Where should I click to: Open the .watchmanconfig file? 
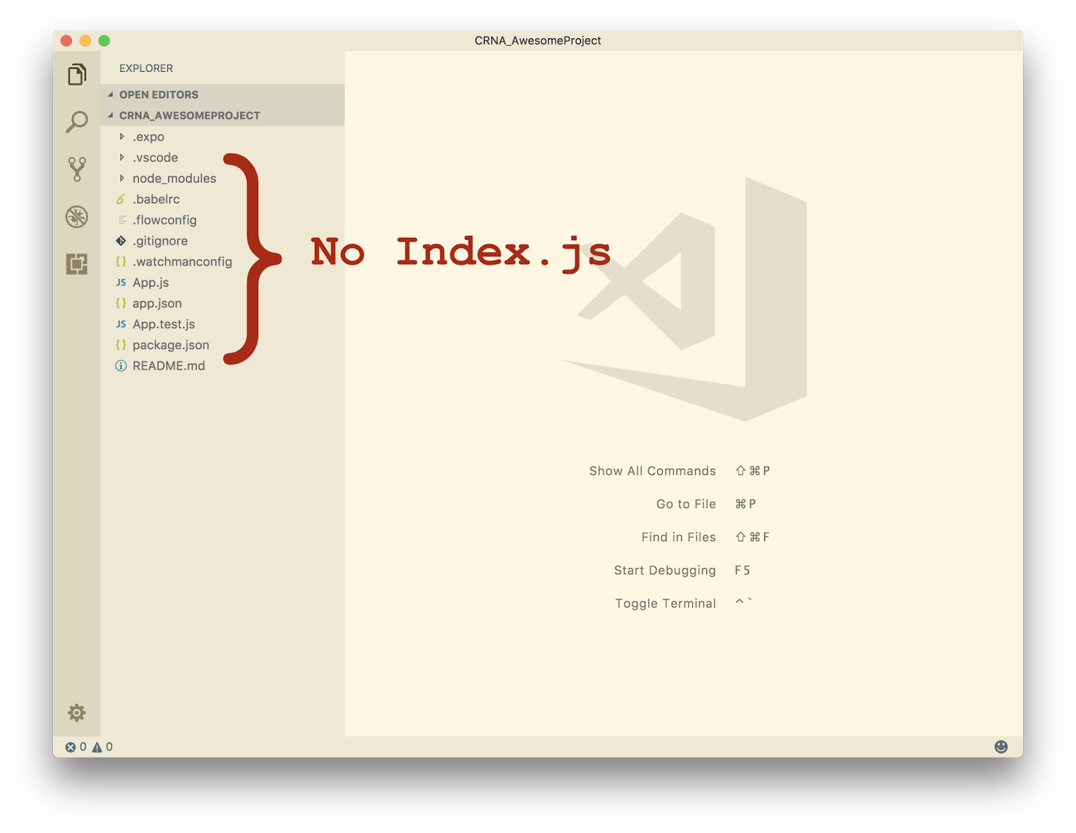coord(223,262)
